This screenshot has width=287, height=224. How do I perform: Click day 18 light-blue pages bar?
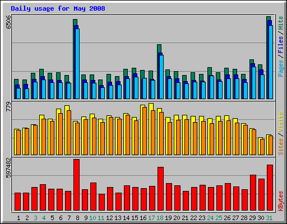161,77
